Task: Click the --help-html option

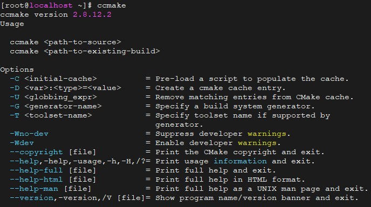Action: pyautogui.click(x=36, y=180)
